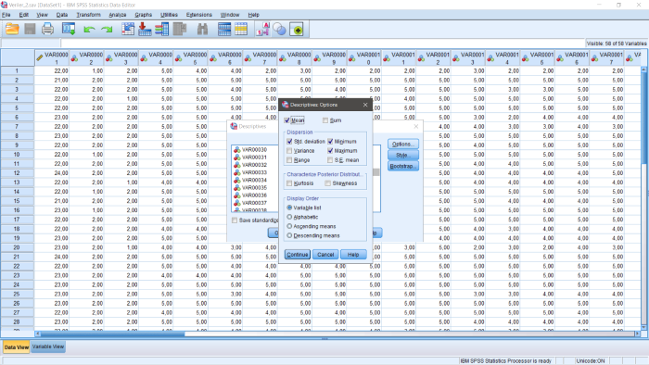Select Alphabetic display order
Viewport: 649px width, 365px height.
[289, 217]
